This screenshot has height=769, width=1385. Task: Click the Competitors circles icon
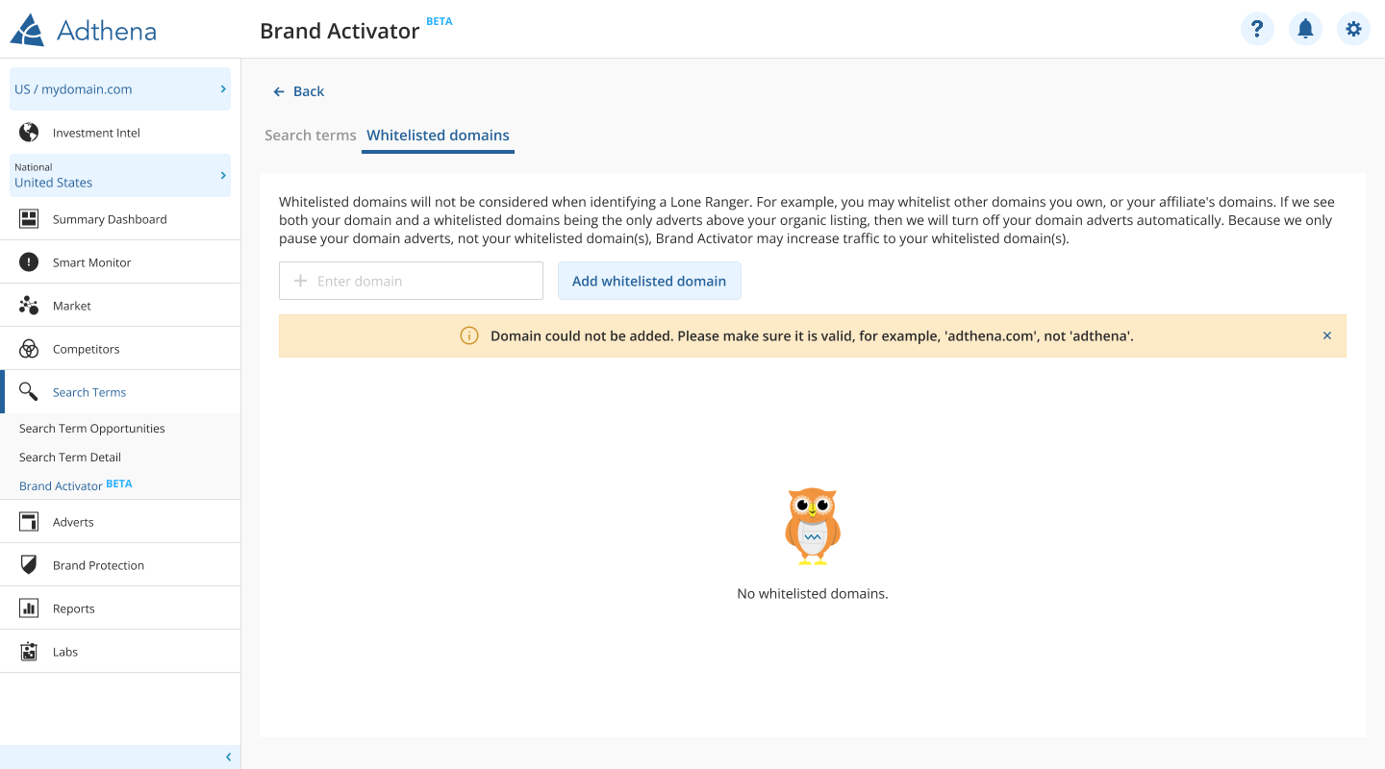click(29, 349)
